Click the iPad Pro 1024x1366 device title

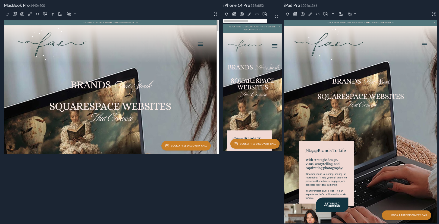click(301, 5)
